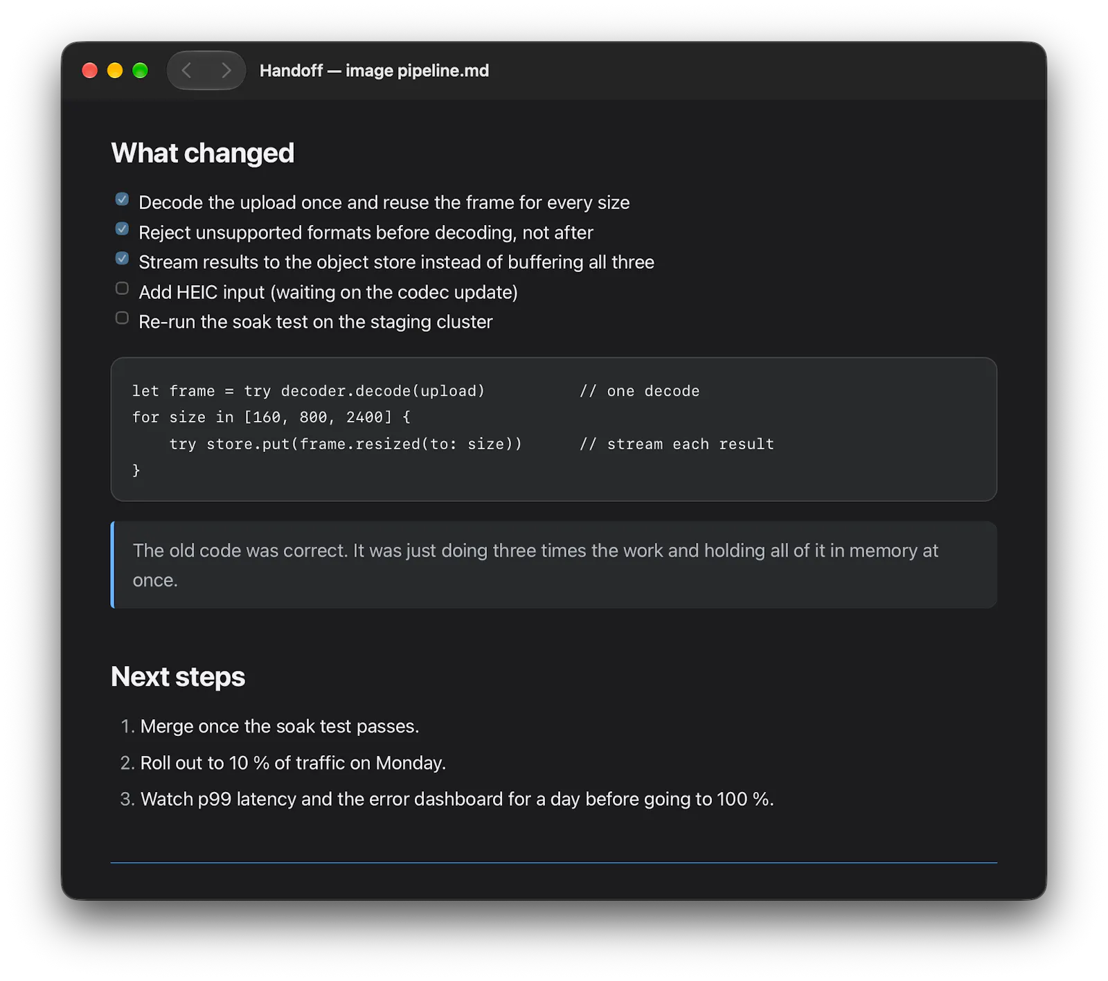Click text 'Decode the upload once and reuse the frame'
The width and height of the screenshot is (1108, 981).
(384, 202)
